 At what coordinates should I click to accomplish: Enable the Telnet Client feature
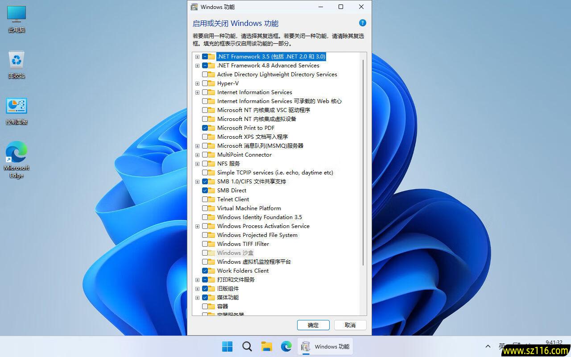point(204,199)
